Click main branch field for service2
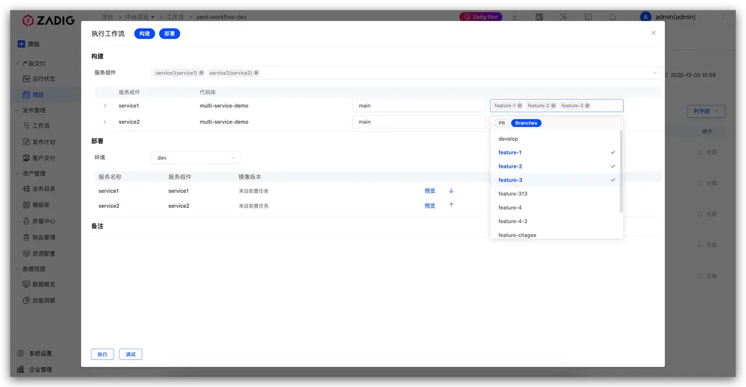Screen dimensions: 746x387 [x=419, y=122]
